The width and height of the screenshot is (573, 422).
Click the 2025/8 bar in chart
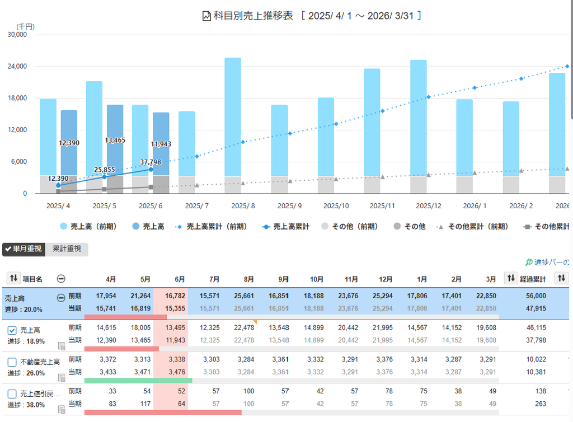233,125
